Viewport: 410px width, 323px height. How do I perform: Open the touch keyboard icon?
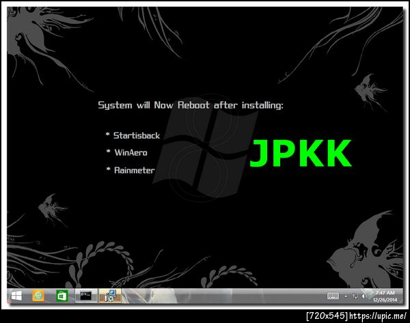pos(333,296)
